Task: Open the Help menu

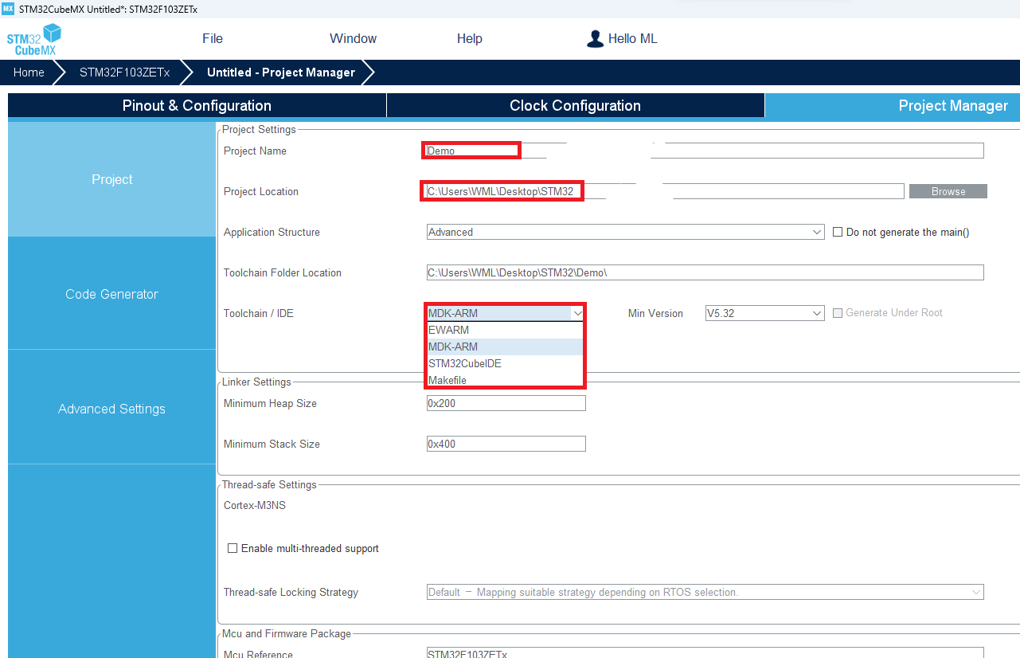Action: [470, 38]
